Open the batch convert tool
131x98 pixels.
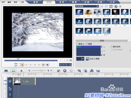coord(79,71)
